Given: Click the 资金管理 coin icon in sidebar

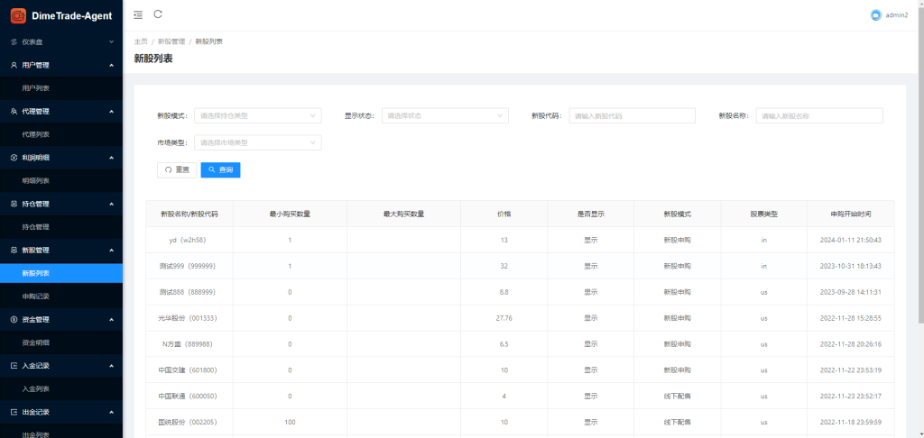Looking at the screenshot, I should point(14,319).
